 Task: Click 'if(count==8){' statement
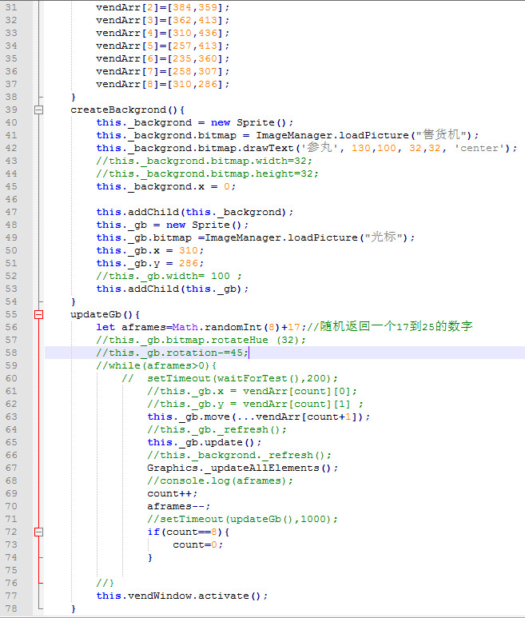click(189, 532)
